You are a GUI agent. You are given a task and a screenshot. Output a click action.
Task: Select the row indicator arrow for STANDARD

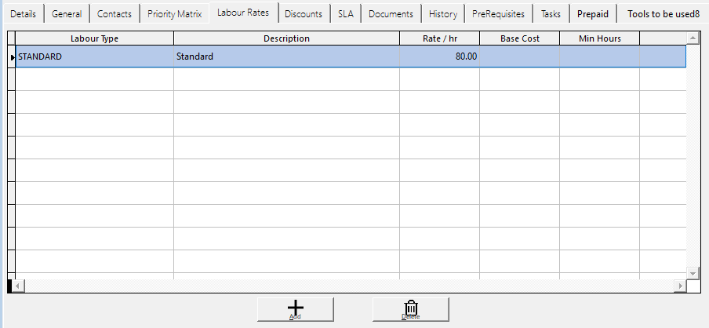coord(12,56)
